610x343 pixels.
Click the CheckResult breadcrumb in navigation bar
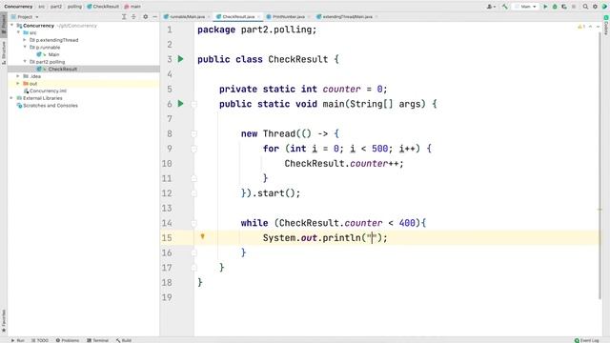(103, 7)
